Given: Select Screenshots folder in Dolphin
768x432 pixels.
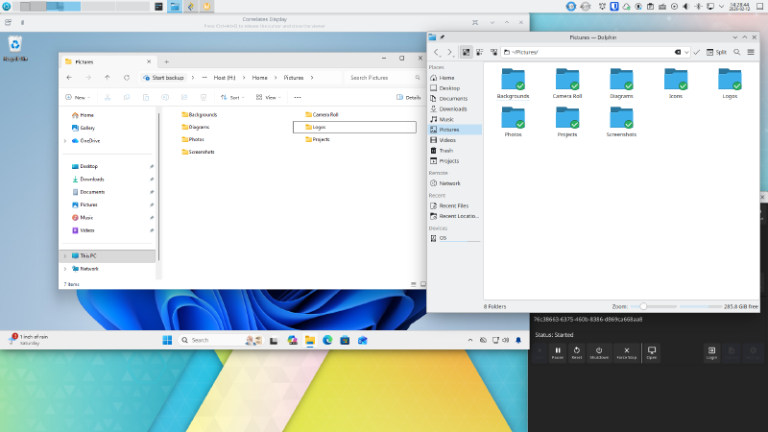Looking at the screenshot, I should pyautogui.click(x=621, y=122).
